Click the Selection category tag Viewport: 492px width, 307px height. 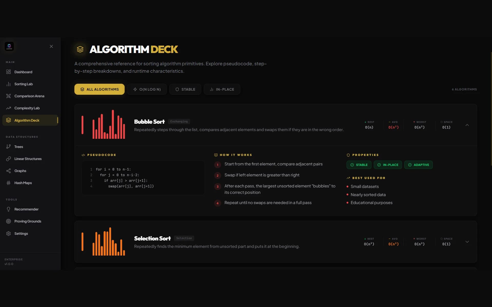[x=184, y=238]
